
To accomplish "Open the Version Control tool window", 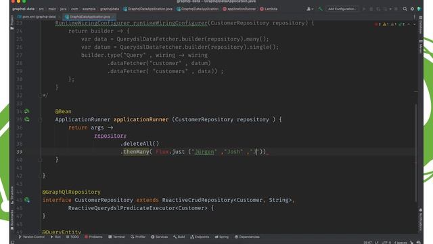I will (x=31, y=237).
